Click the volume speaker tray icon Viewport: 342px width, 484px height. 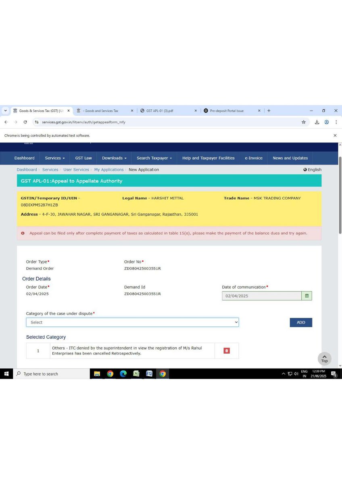click(296, 374)
